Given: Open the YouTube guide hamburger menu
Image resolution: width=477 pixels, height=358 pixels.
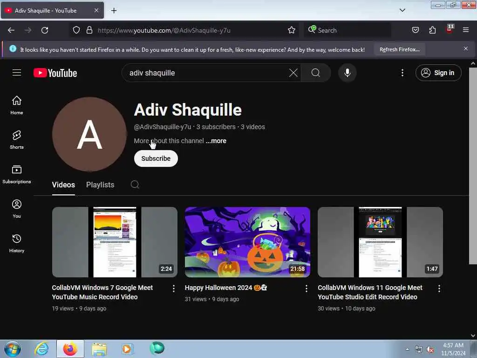Looking at the screenshot, I should click(x=17, y=73).
